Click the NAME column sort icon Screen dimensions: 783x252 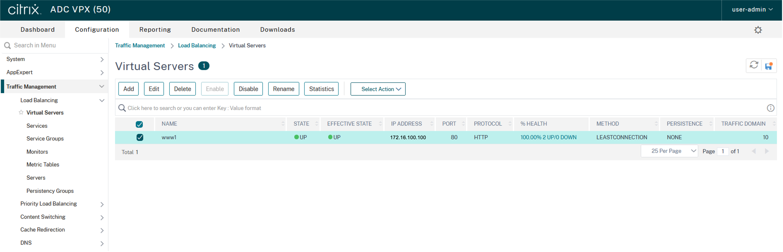tap(283, 124)
